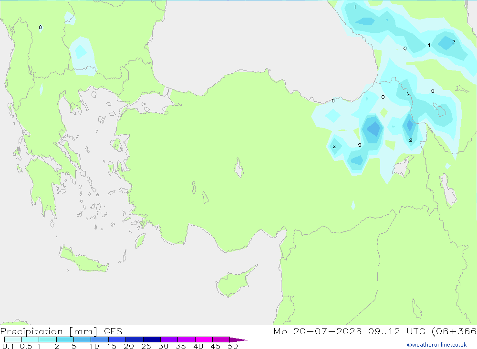Click the '45' legend scale value

click(216, 346)
